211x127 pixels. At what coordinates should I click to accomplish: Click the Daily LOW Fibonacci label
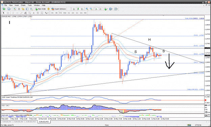click(196, 89)
